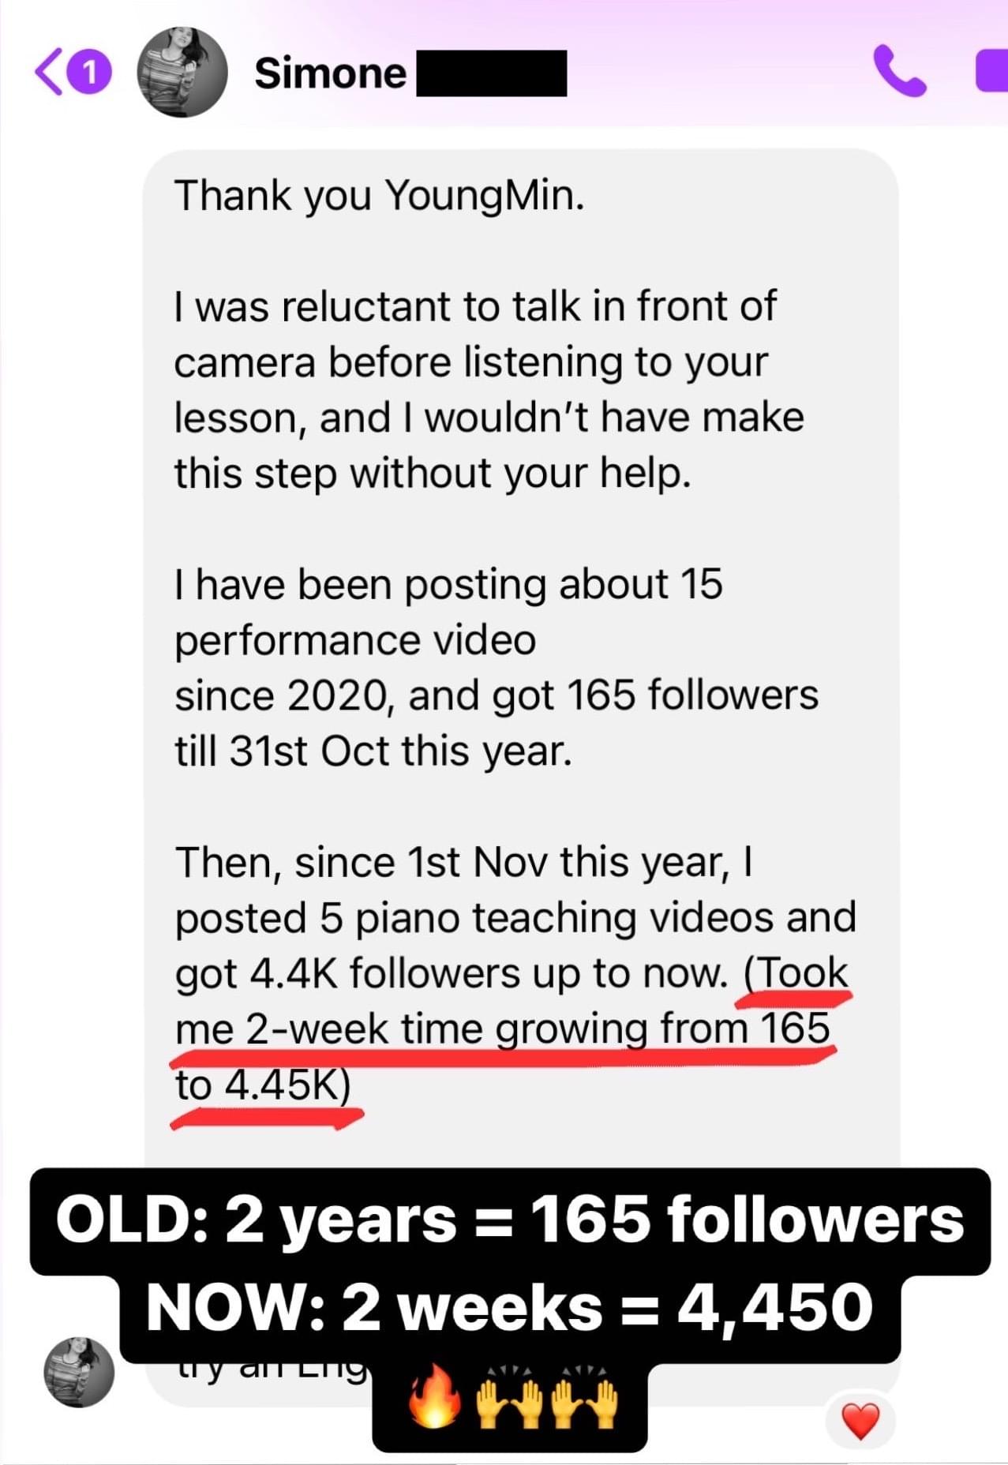The width and height of the screenshot is (1008, 1465).
Task: Click the red-underlined "to 4.45K)" text
Action: pyautogui.click(x=262, y=1085)
